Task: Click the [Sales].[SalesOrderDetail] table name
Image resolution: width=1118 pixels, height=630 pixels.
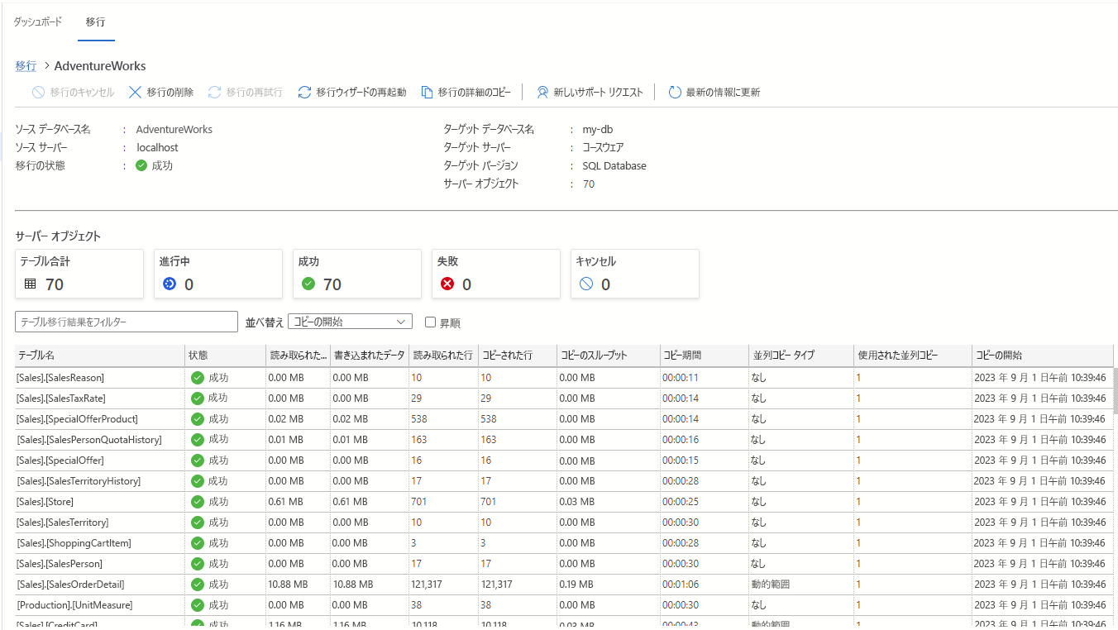Action: point(70,585)
